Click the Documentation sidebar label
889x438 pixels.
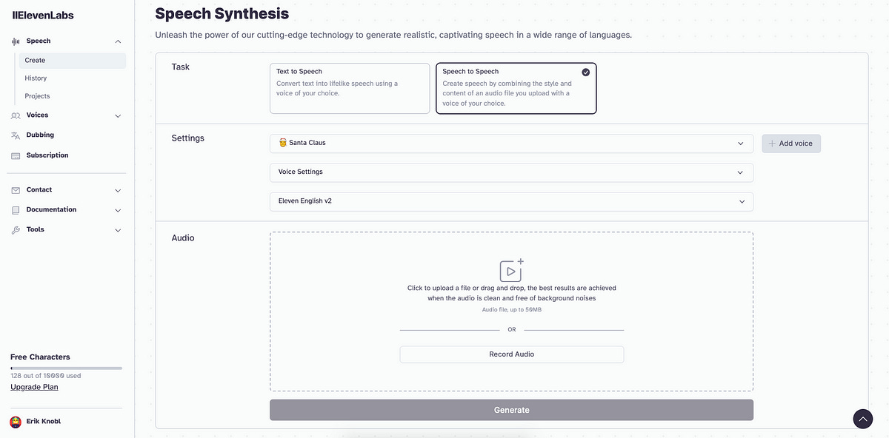(51, 209)
